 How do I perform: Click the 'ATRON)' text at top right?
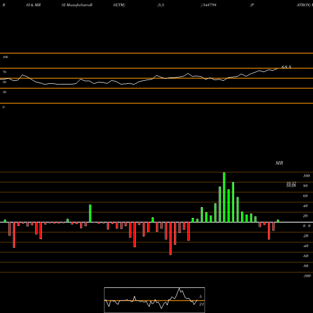tap(304, 5)
